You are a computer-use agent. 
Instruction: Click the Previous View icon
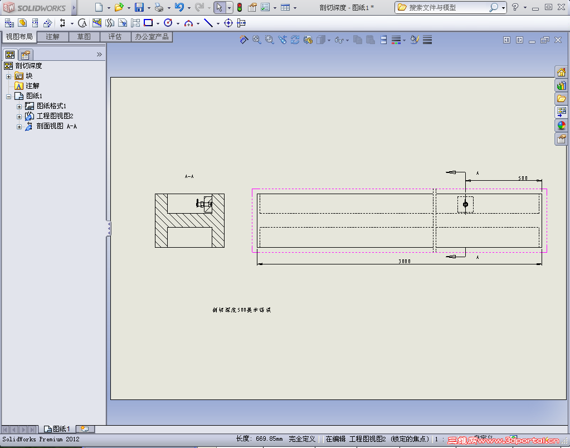click(282, 40)
